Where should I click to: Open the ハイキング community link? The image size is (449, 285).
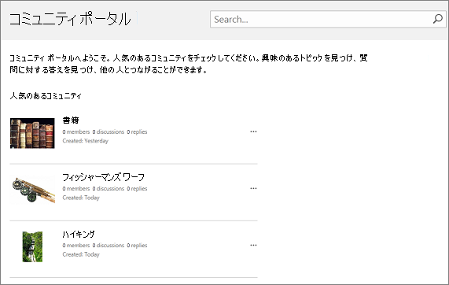point(79,234)
